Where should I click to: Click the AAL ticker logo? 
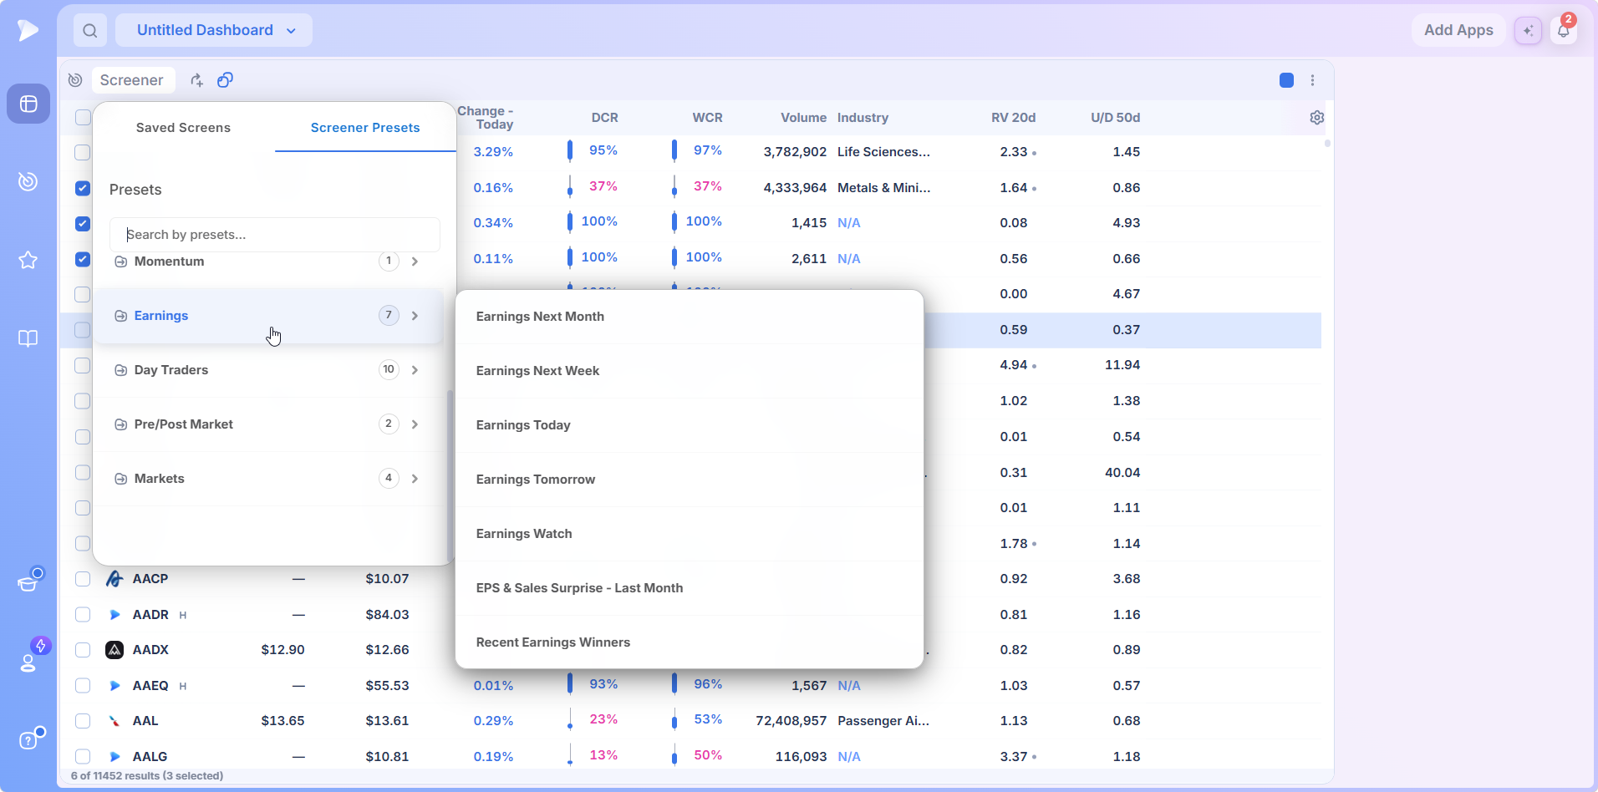pos(115,721)
